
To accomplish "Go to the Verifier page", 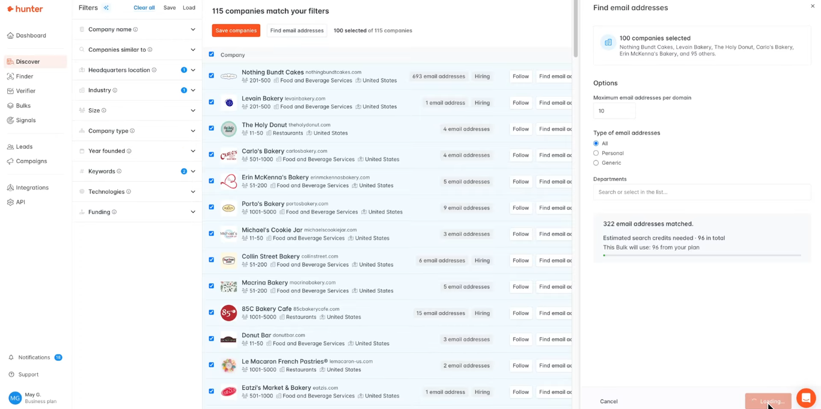I will click(x=25, y=91).
